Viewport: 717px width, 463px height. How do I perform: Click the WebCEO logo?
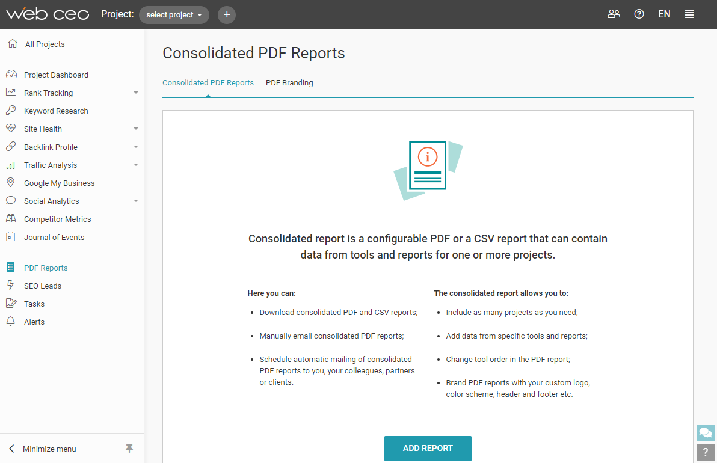pos(48,14)
